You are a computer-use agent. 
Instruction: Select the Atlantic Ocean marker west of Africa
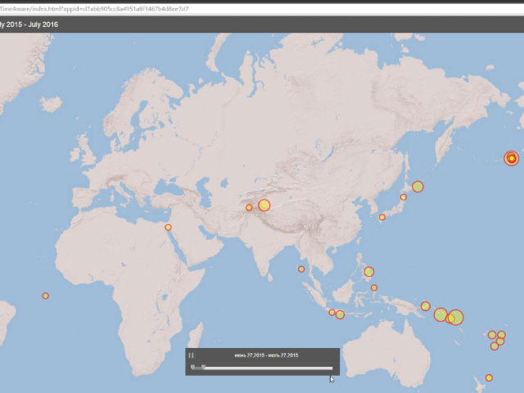(46, 296)
